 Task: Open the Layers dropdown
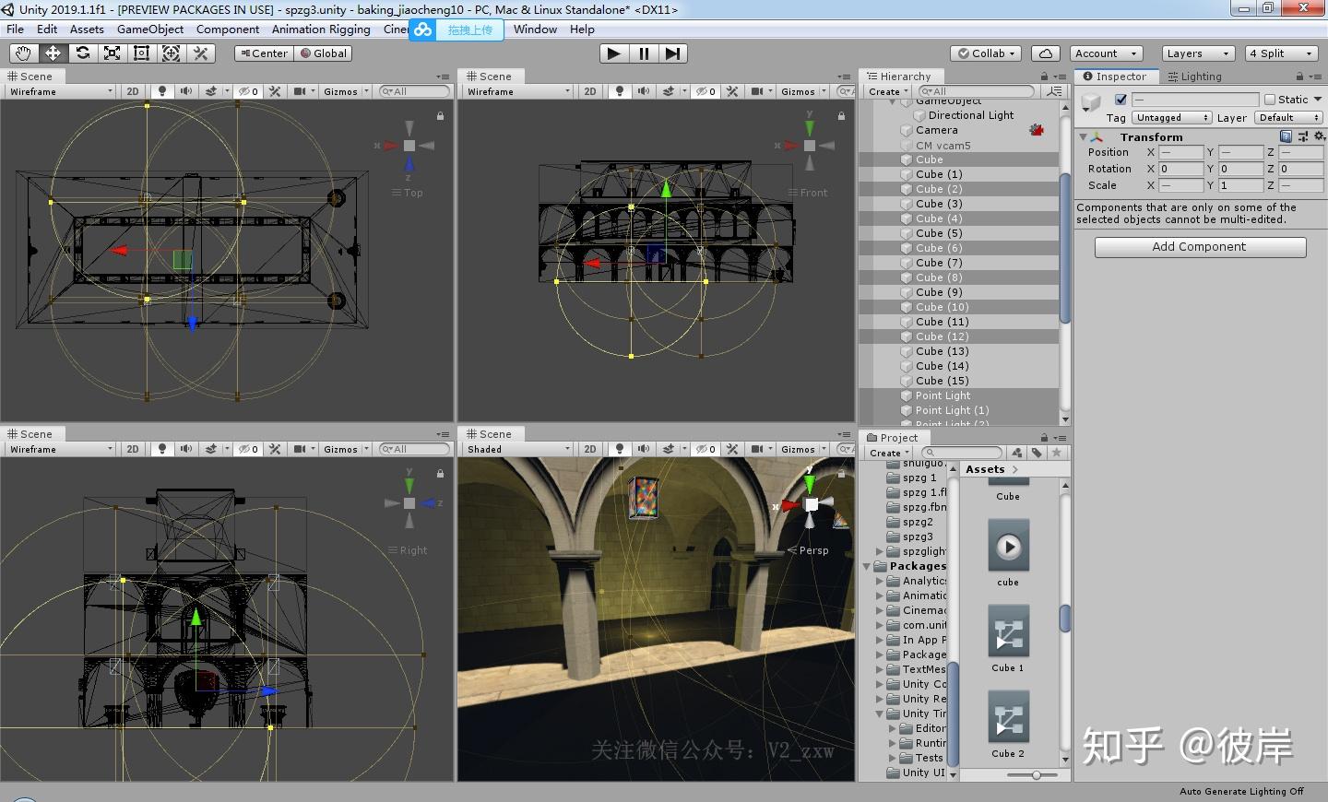(1196, 53)
